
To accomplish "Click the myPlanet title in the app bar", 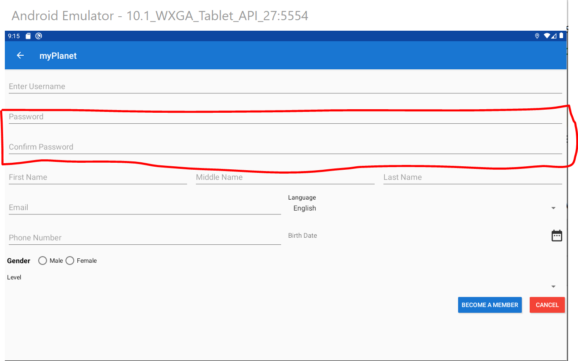I will (58, 55).
